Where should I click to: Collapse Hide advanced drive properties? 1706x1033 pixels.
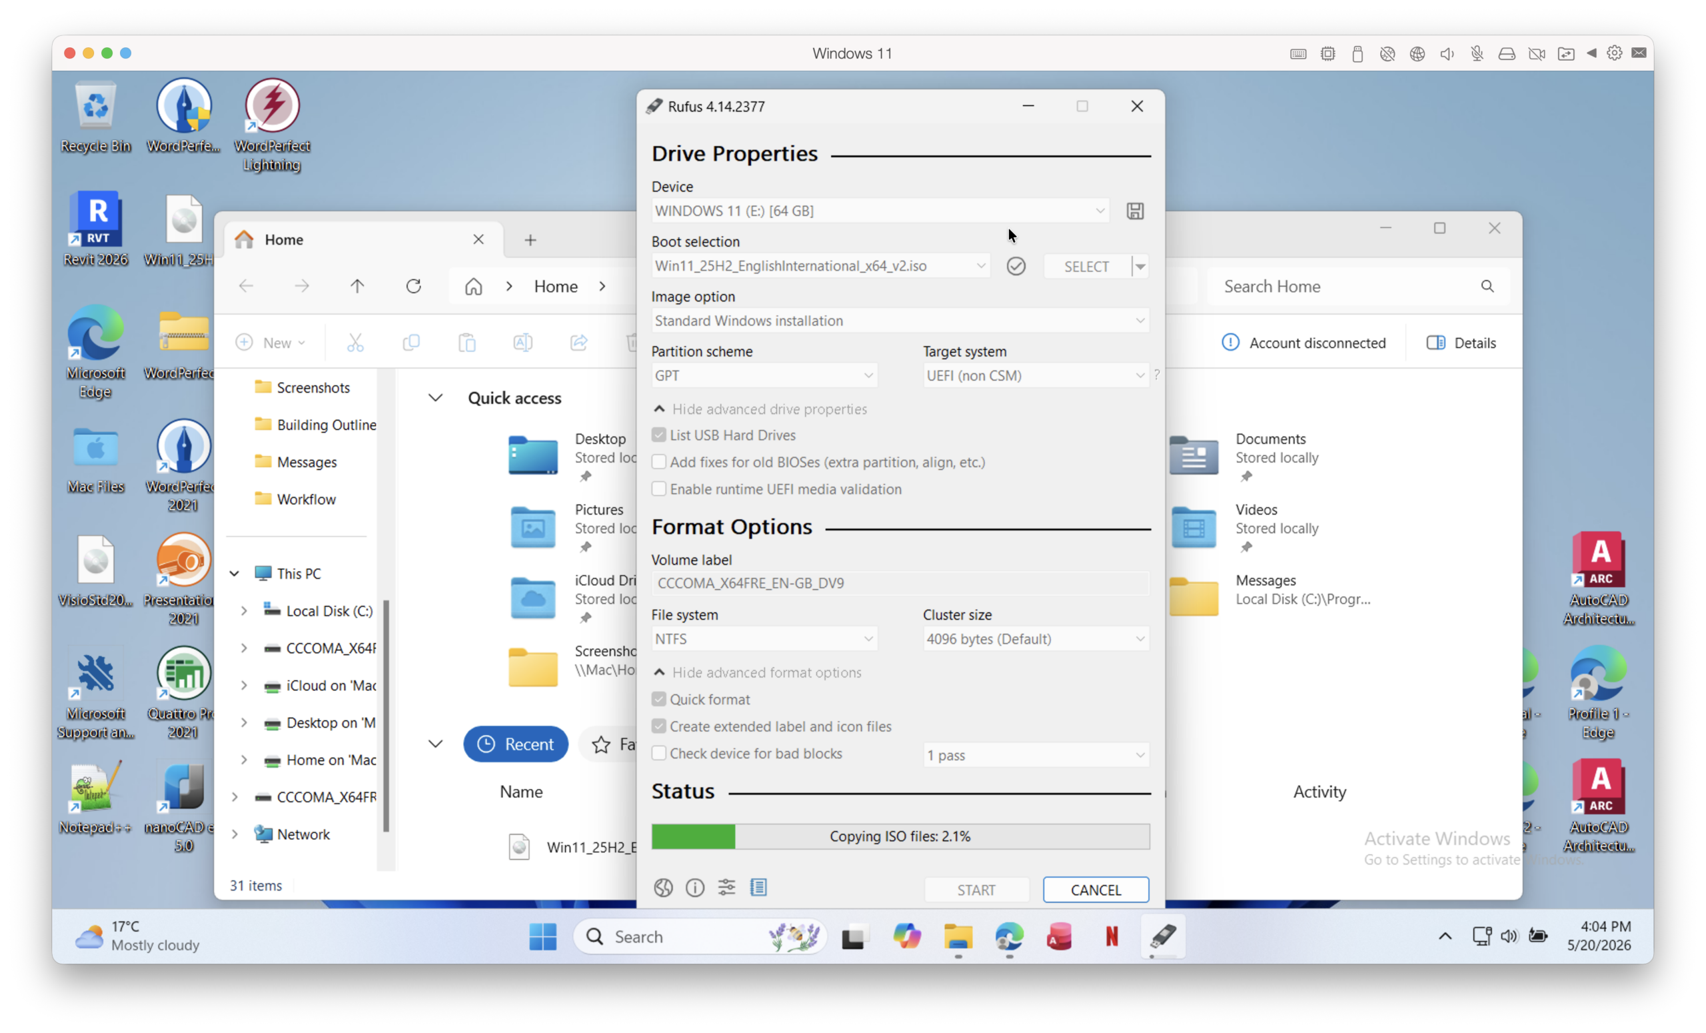tap(760, 409)
